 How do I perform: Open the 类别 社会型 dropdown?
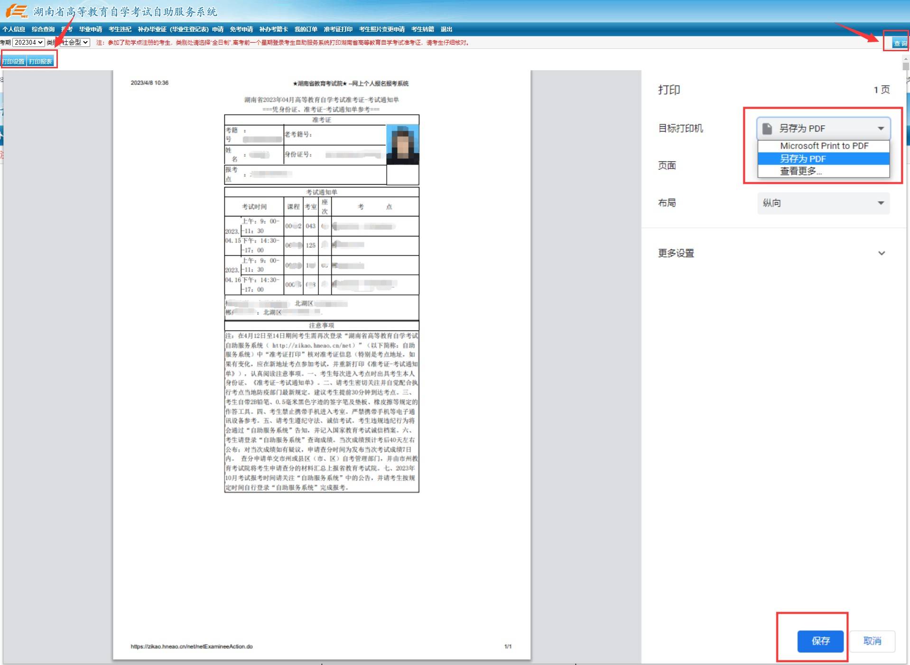(x=75, y=42)
